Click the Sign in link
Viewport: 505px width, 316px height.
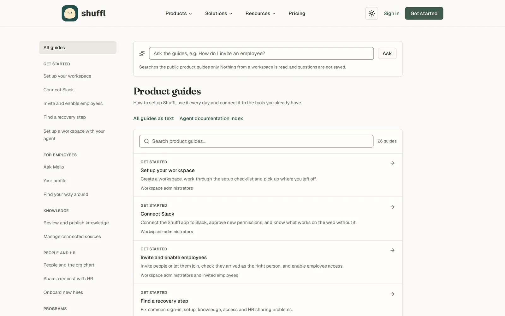click(391, 13)
